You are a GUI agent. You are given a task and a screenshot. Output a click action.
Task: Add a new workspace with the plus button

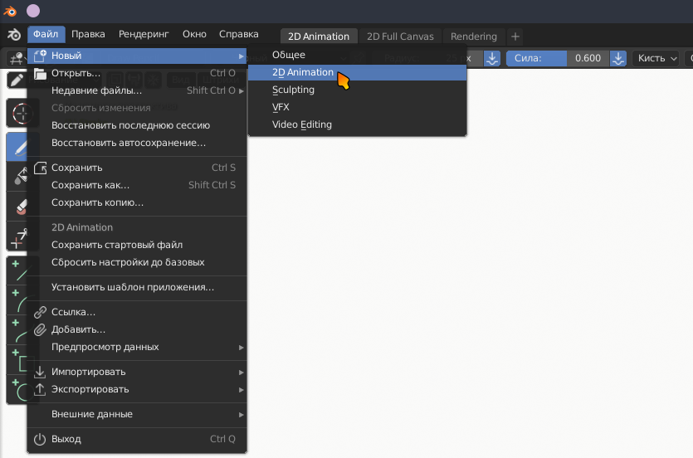coord(515,37)
